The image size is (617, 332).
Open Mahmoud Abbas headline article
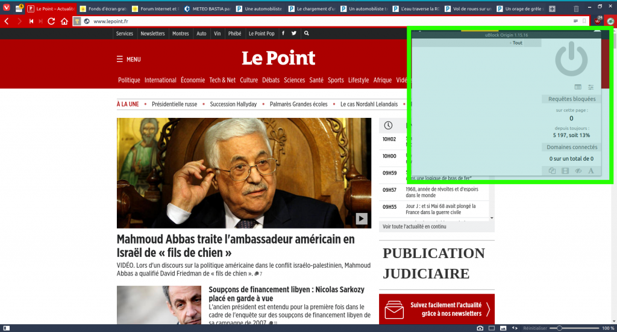tap(236, 245)
